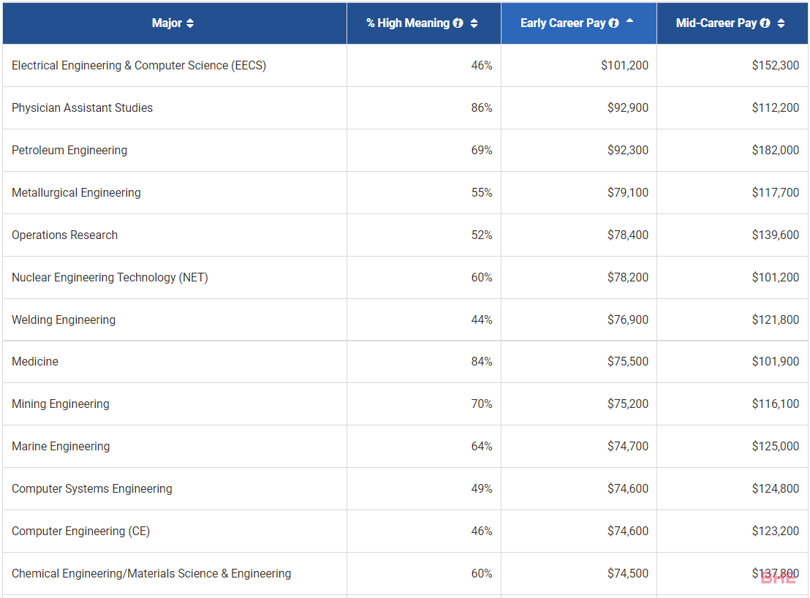
Task: Open the Mid-Career Pay info icon
Action: (765, 23)
